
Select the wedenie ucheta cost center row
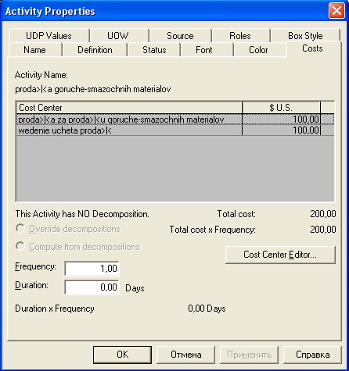[175, 130]
